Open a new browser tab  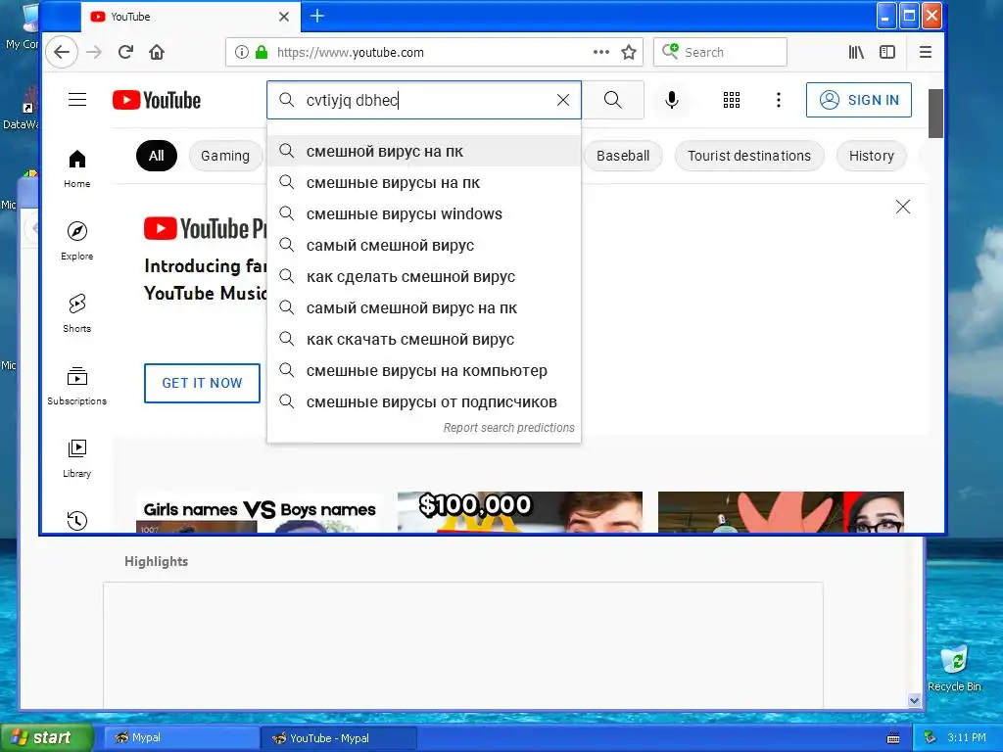point(317,16)
